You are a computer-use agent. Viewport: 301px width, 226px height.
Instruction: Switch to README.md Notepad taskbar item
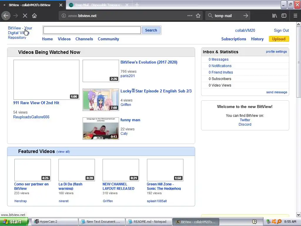tap(148, 222)
